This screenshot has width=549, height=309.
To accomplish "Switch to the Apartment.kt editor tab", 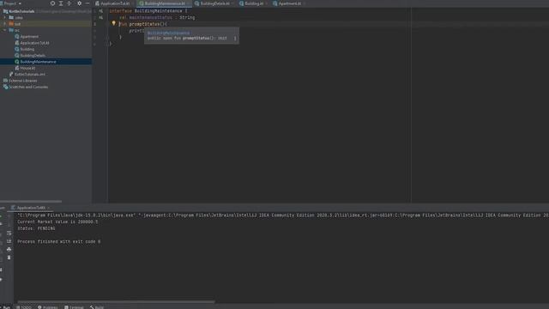I will pyautogui.click(x=289, y=3).
